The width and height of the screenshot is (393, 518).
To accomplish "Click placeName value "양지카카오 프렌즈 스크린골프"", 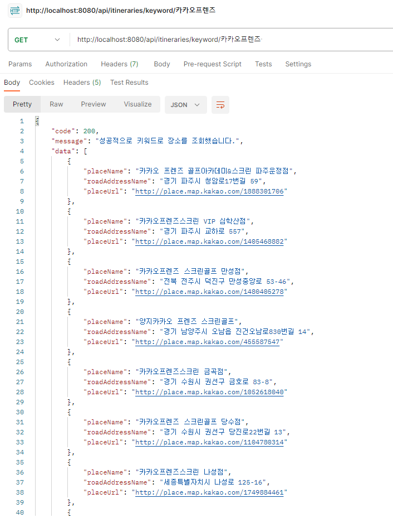I will coord(186,322).
